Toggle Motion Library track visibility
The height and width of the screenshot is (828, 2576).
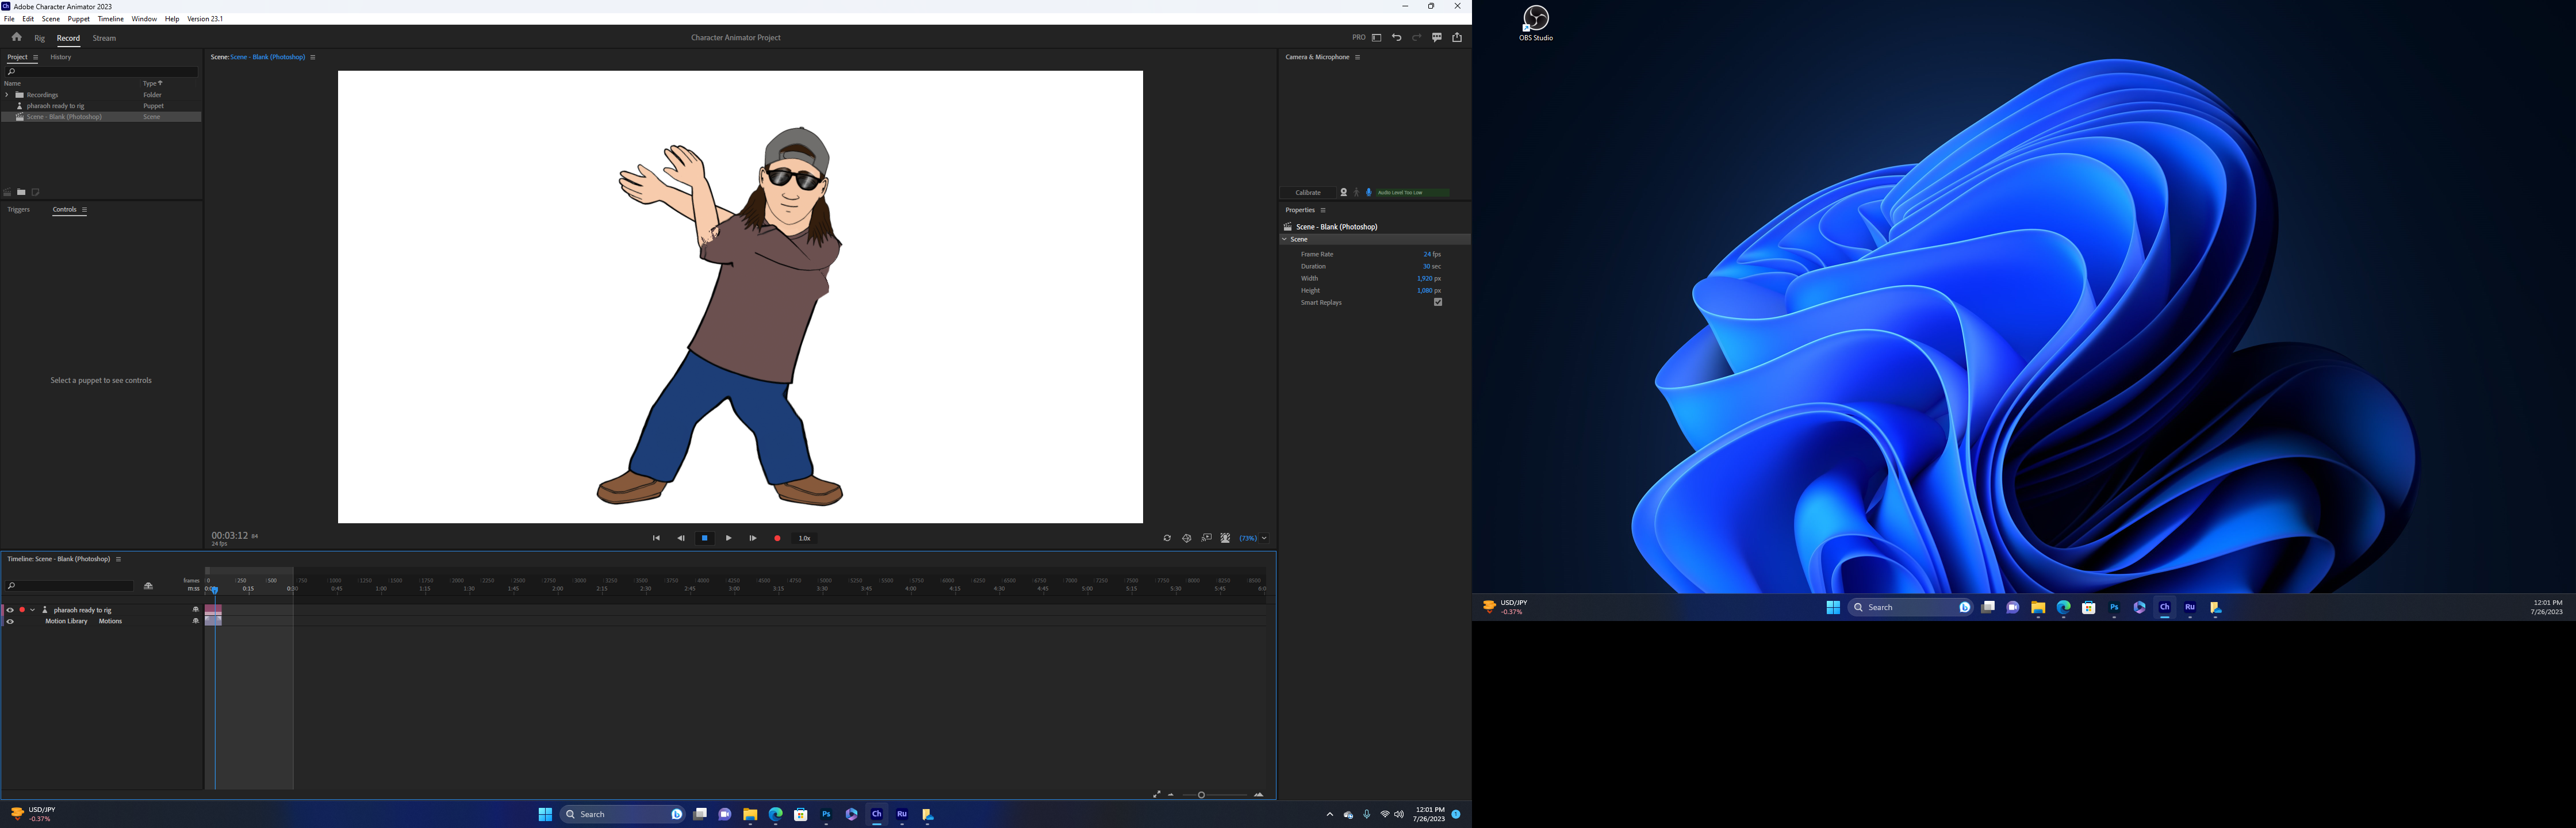point(10,621)
